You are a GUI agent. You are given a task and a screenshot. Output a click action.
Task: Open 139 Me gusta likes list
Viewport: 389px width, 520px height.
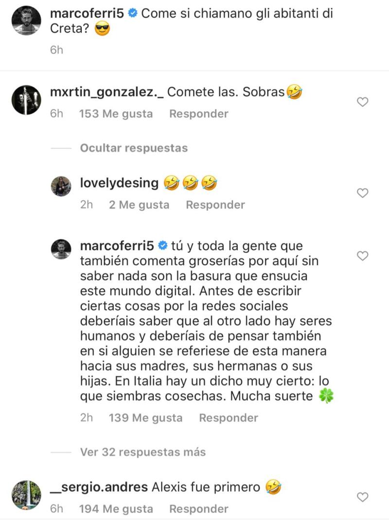coord(145,418)
